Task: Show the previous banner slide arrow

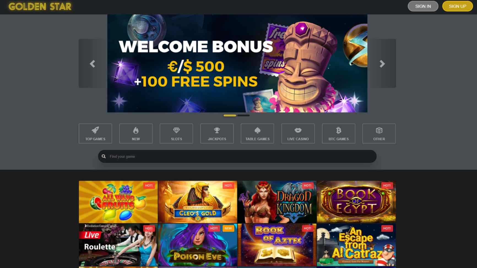Action: (93, 64)
